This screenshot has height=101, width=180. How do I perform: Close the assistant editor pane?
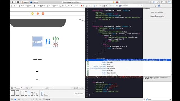click(x=141, y=6)
